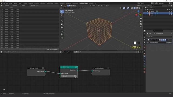173x97 pixels.
Task: Click the outliner filter funnel icon
Action: (168, 6)
